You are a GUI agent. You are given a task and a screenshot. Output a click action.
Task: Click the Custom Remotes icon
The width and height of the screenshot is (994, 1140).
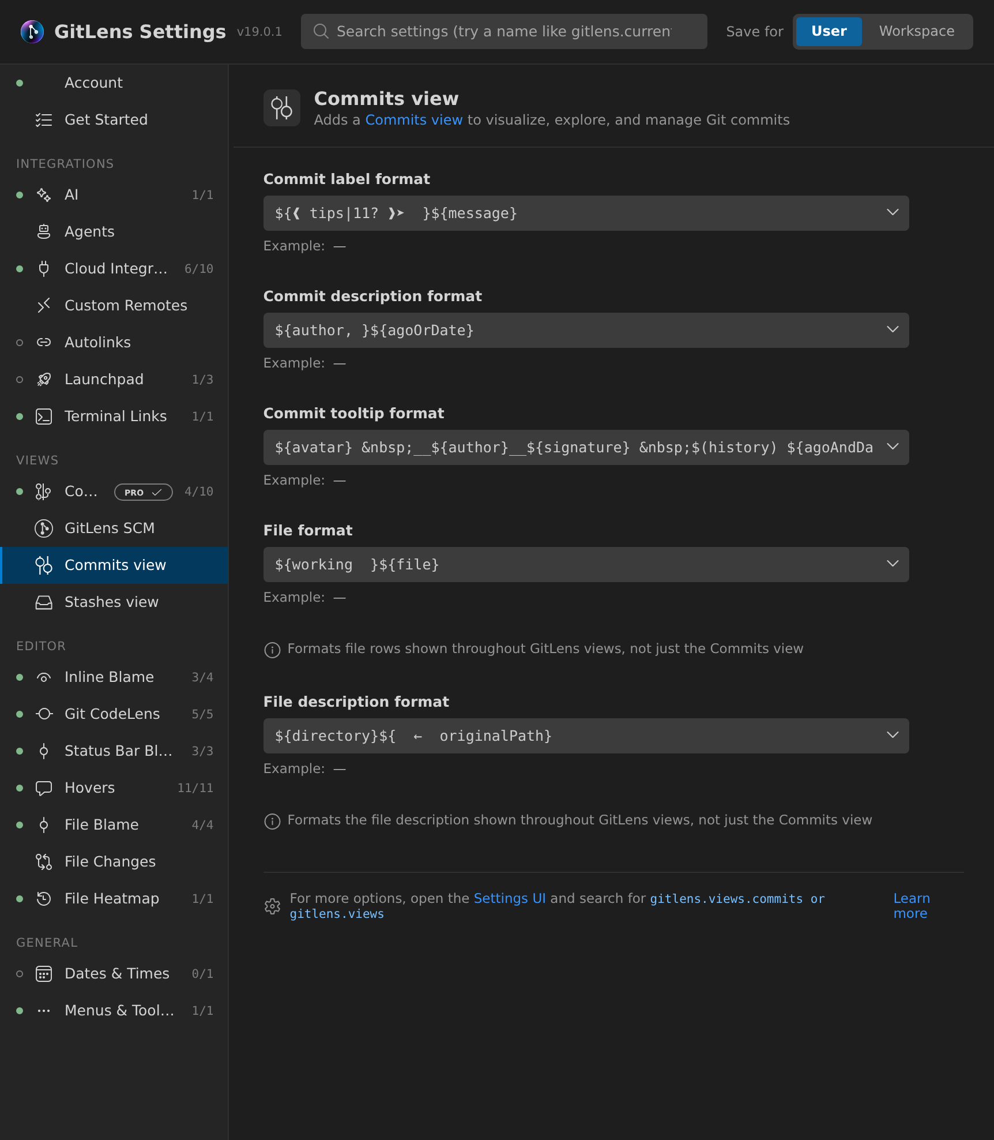(44, 305)
